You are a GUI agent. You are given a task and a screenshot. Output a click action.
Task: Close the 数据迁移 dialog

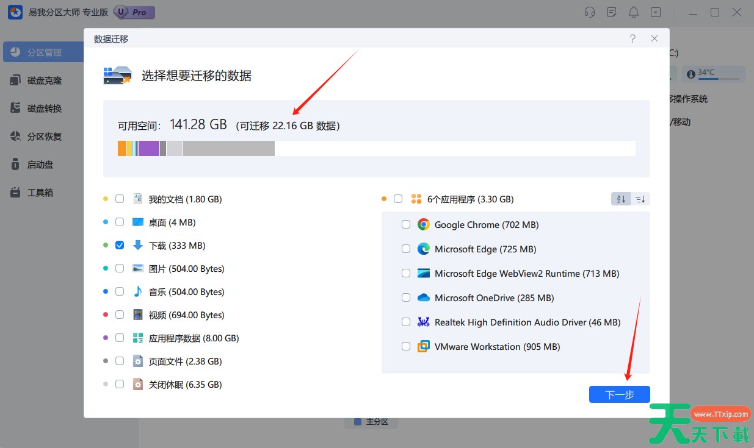tap(654, 38)
